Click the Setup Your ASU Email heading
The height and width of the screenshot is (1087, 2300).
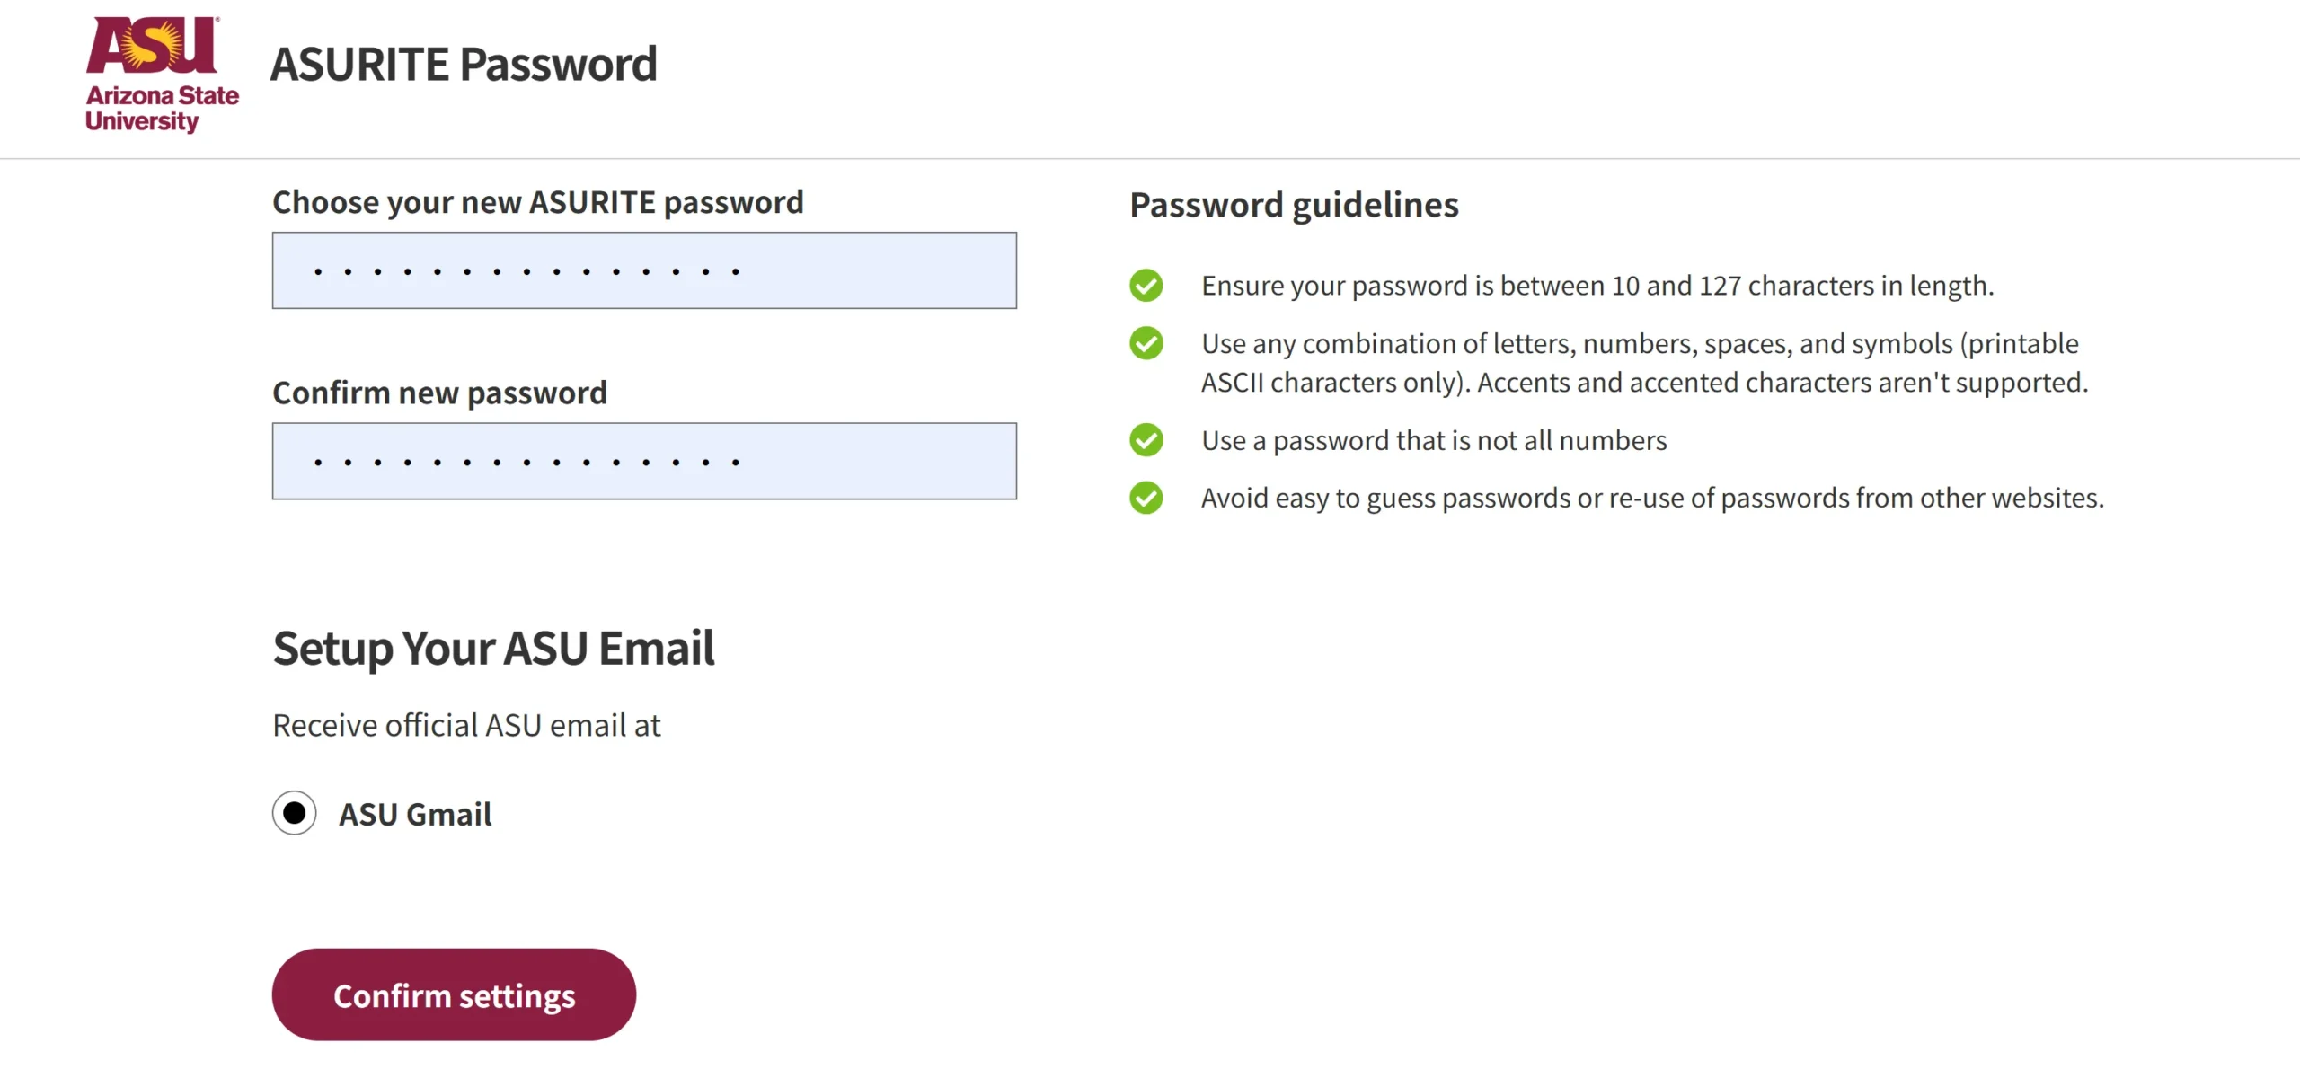pyautogui.click(x=493, y=649)
